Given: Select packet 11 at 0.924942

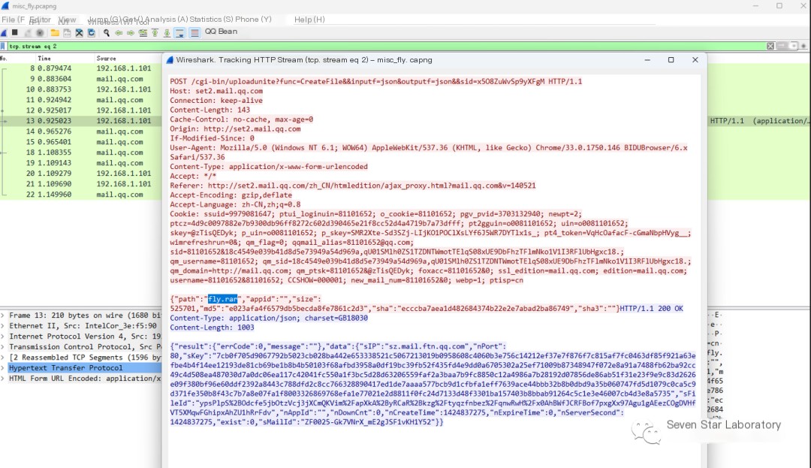Looking at the screenshot, I should 80,100.
